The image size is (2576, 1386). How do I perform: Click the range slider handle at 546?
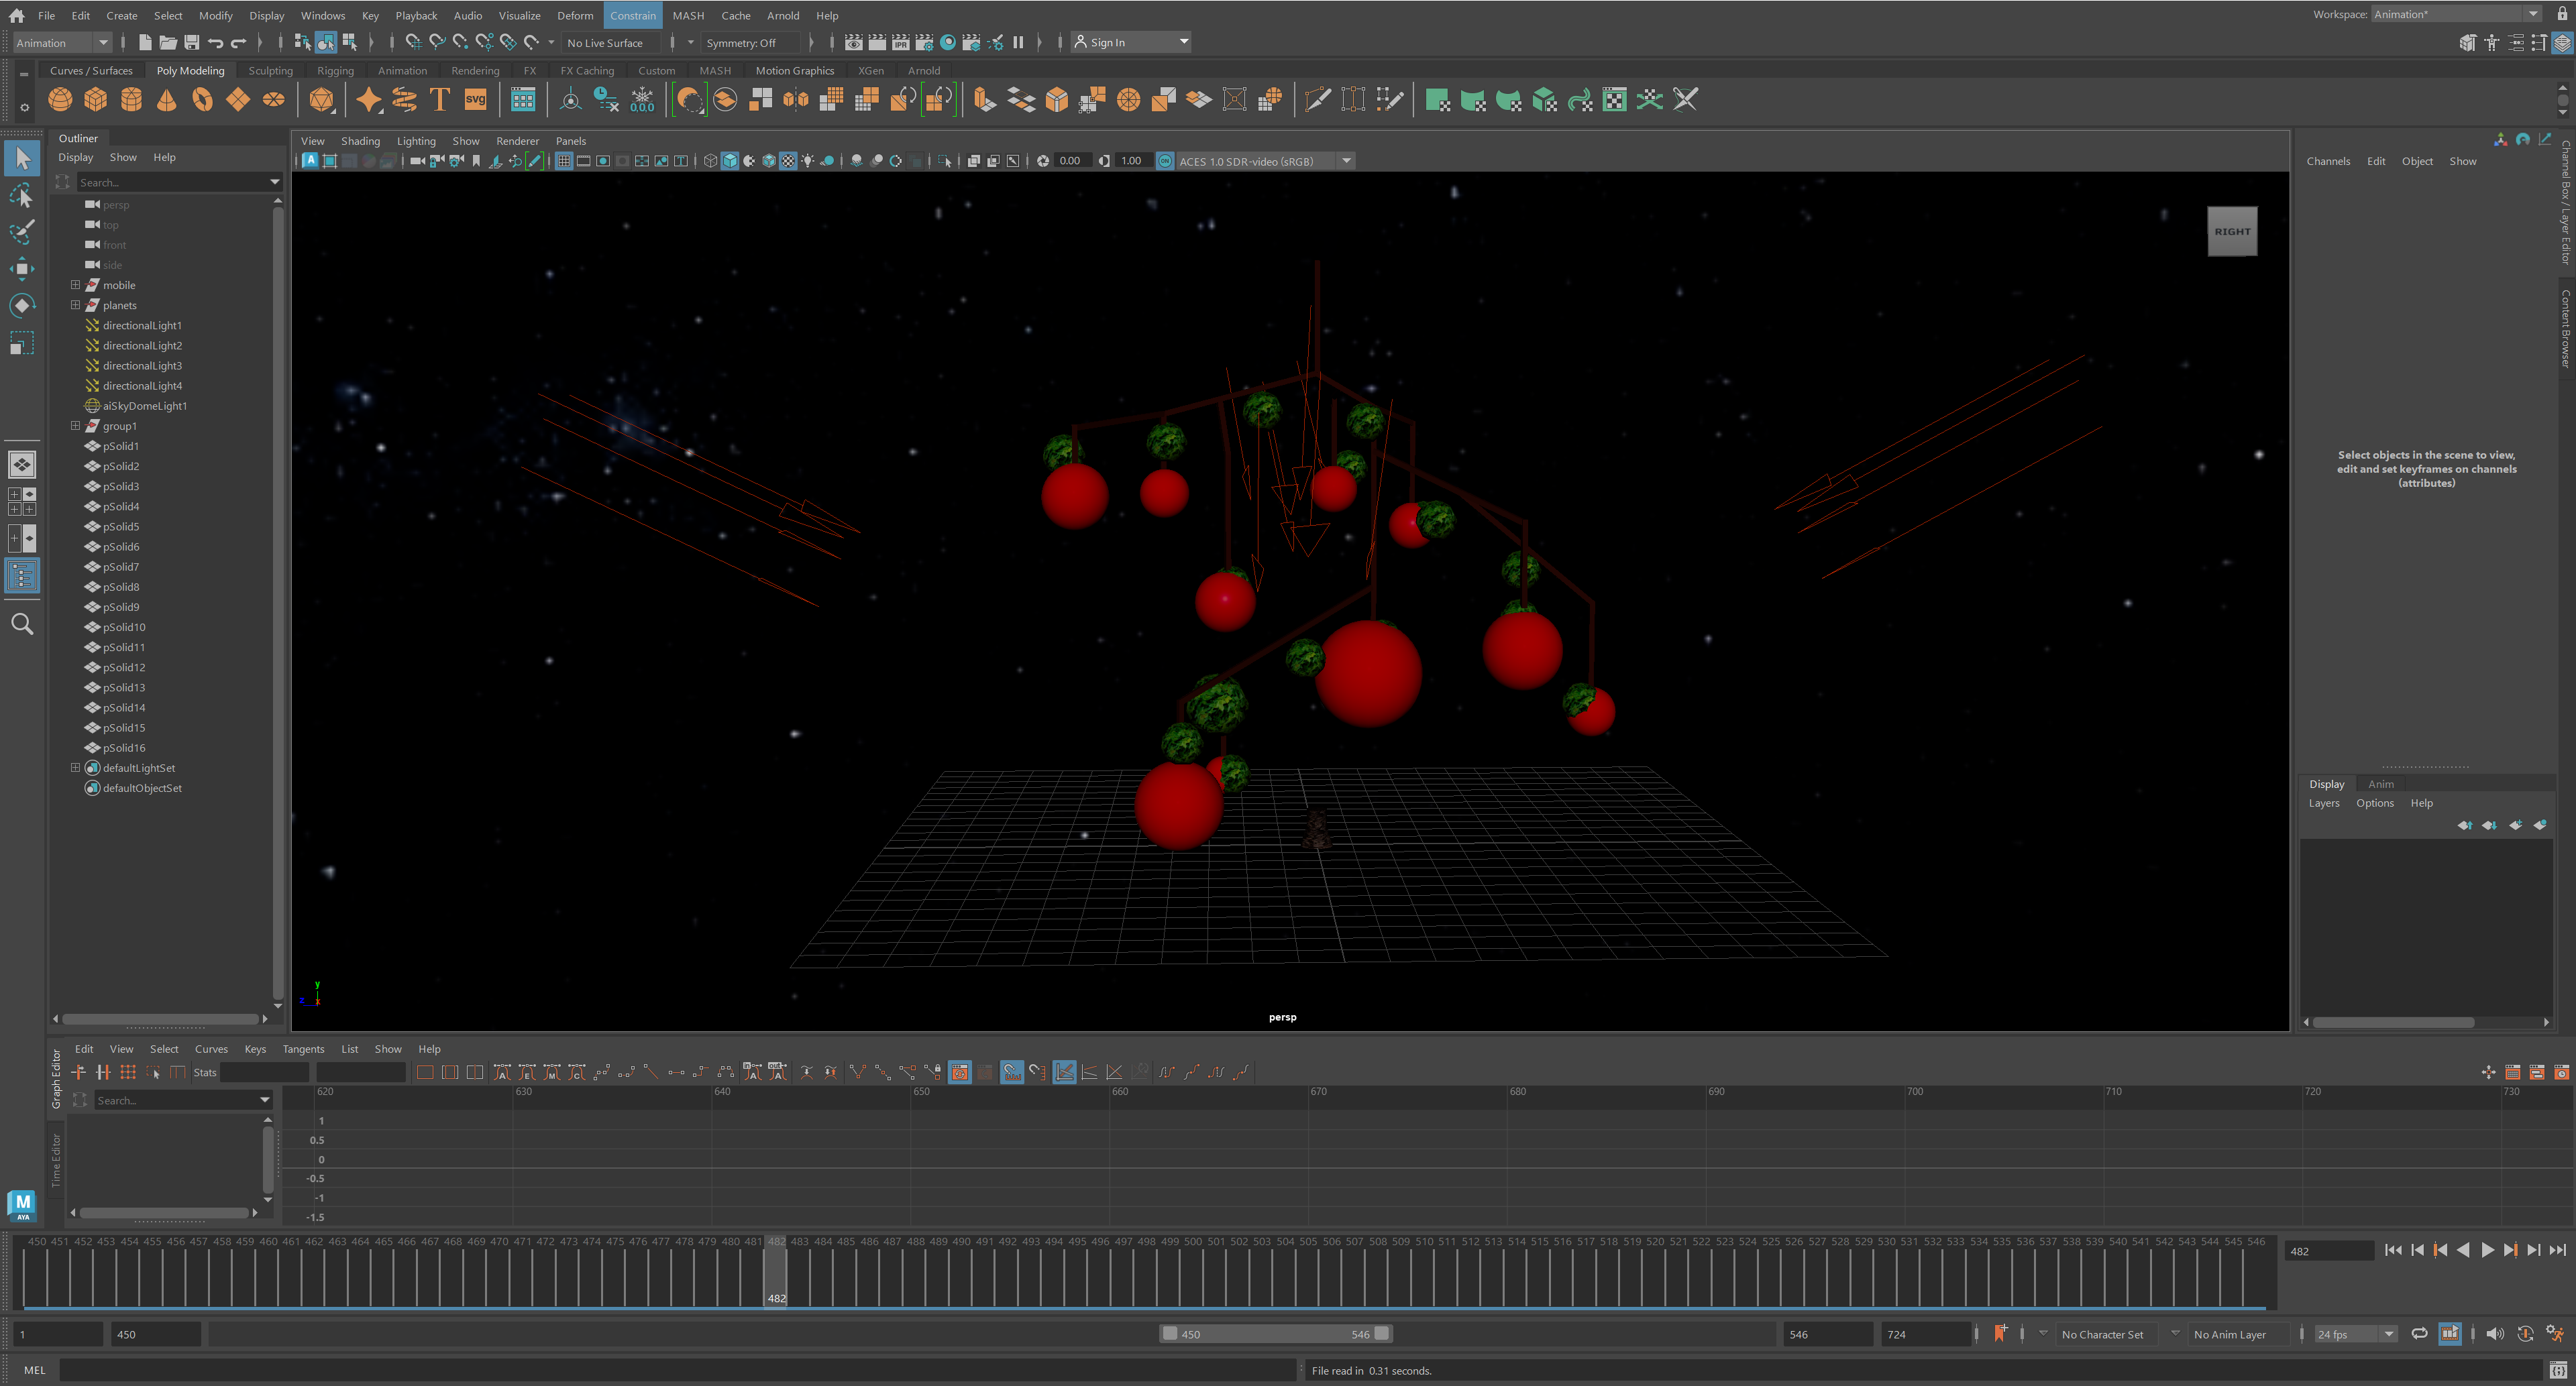click(1382, 1334)
